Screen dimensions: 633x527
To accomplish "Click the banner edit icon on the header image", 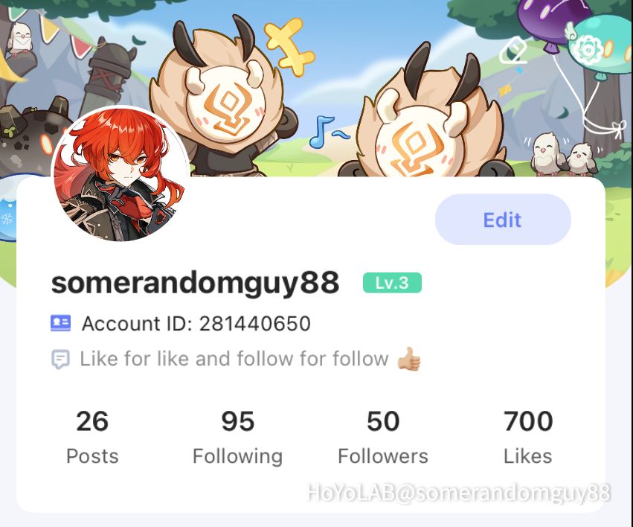I will [513, 50].
